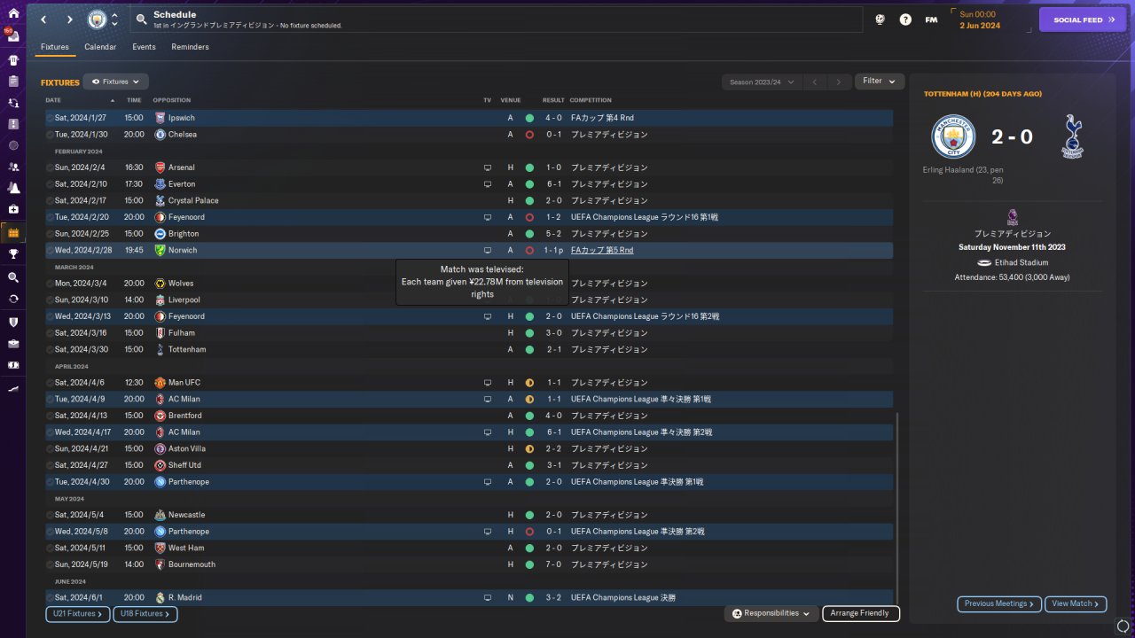Open the Home screen from sidebar
Viewport: 1135px width, 638px height.
click(x=13, y=13)
